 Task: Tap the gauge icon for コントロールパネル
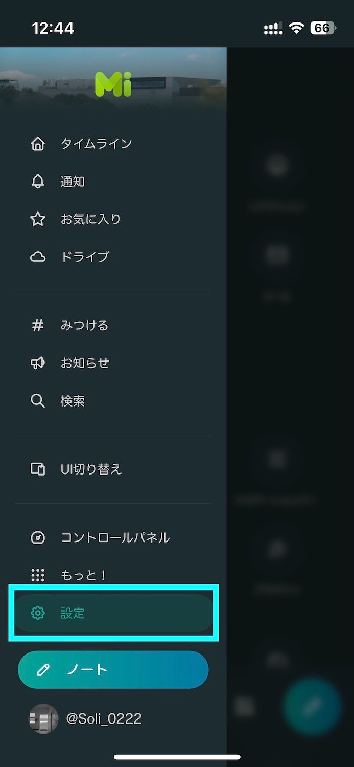tap(38, 537)
